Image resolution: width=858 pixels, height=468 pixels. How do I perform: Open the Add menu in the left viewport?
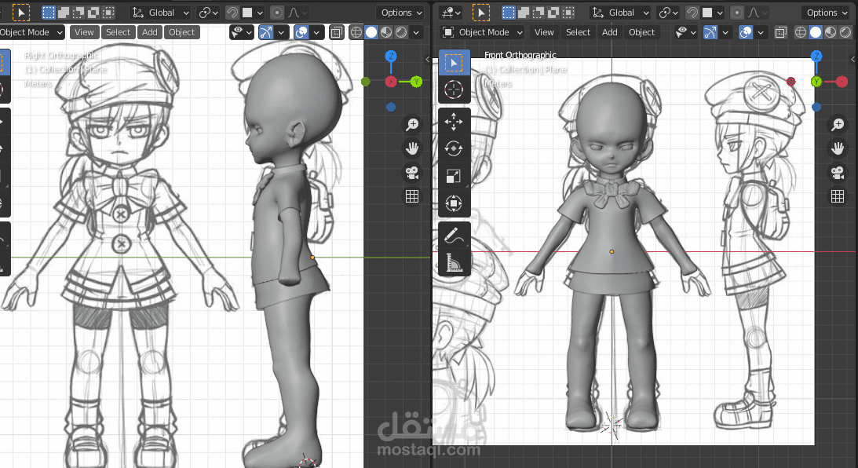click(150, 32)
